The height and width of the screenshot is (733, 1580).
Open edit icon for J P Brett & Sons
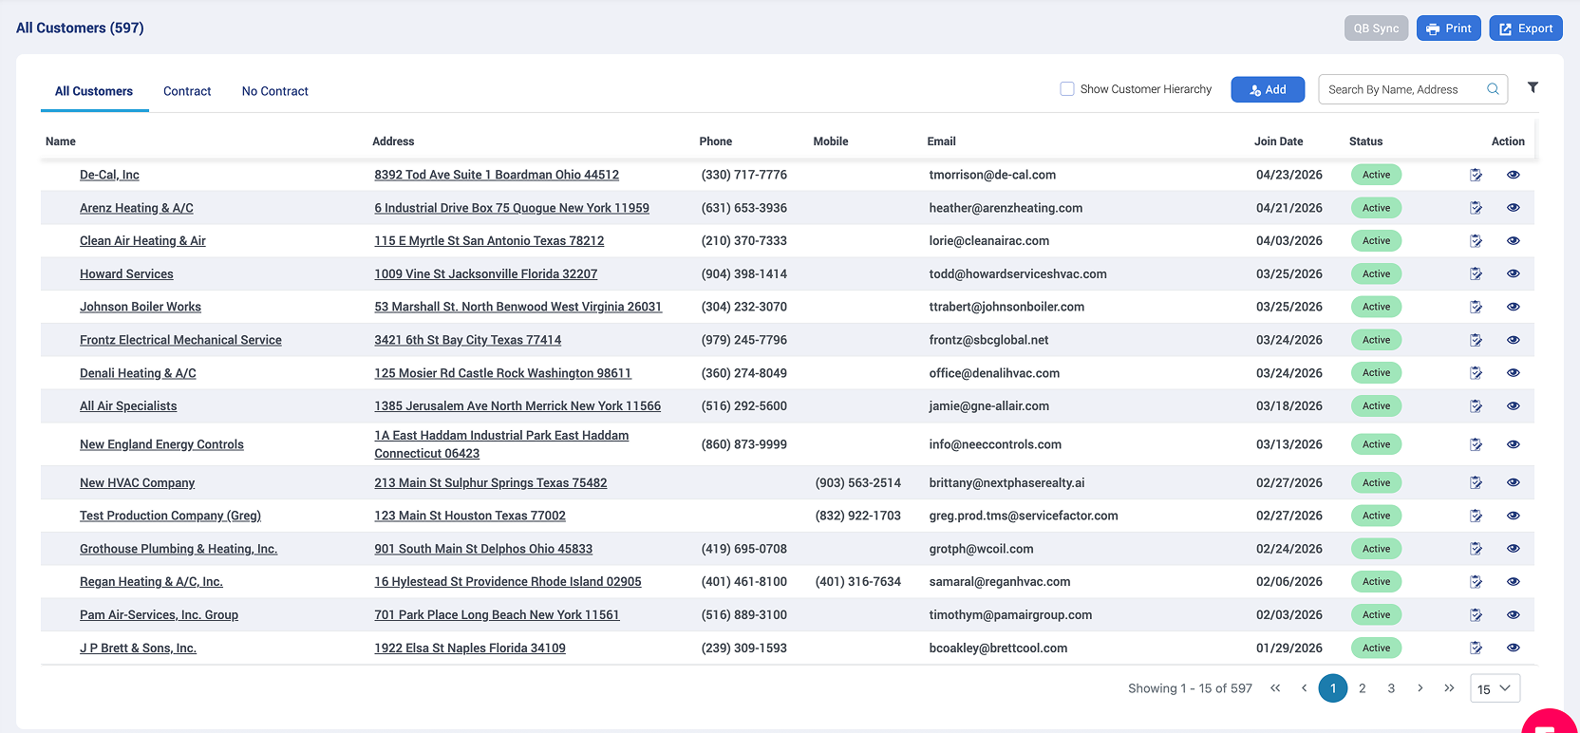coord(1476,648)
